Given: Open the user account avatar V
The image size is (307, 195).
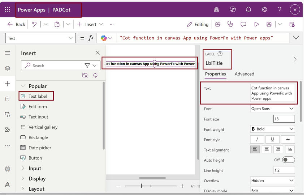Looking at the screenshot, I should pos(295,9).
